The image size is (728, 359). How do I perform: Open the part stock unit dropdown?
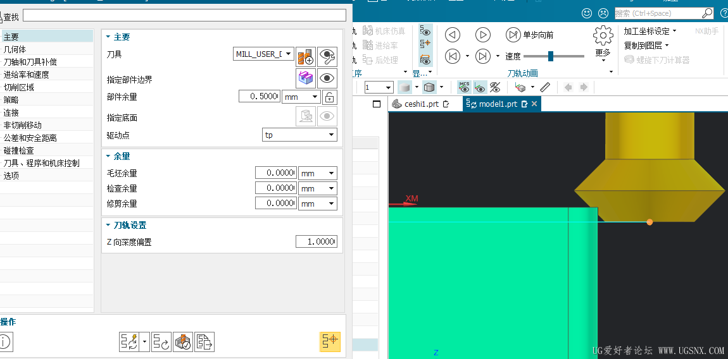click(301, 97)
